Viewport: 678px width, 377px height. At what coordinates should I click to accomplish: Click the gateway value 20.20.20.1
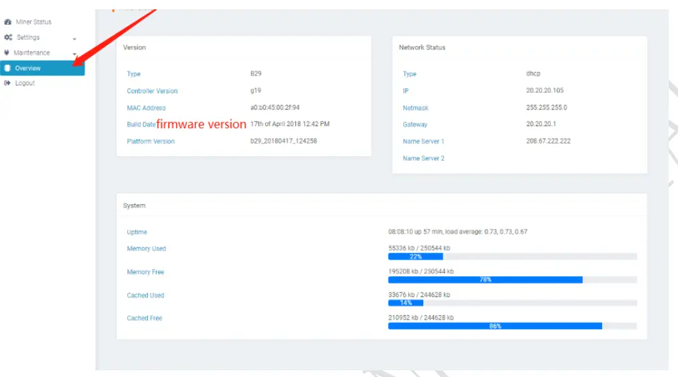[541, 124]
